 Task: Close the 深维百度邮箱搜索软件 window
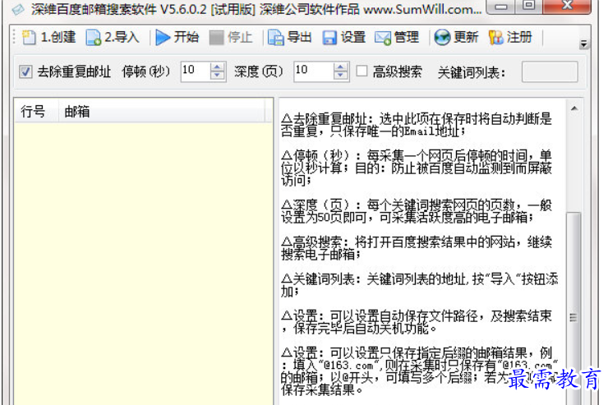pos(567,6)
